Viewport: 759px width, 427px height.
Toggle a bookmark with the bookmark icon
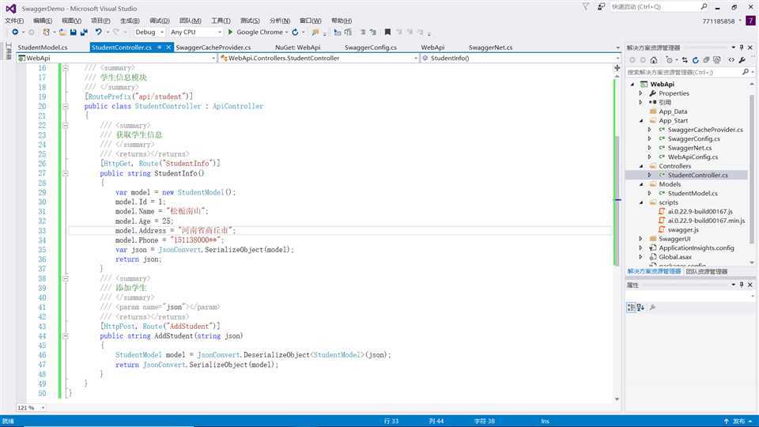[x=387, y=32]
